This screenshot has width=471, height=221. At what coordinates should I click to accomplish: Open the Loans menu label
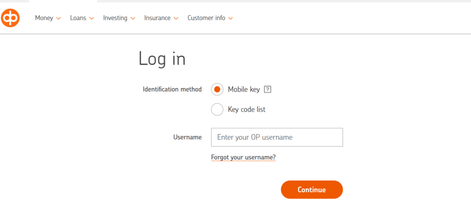(78, 18)
